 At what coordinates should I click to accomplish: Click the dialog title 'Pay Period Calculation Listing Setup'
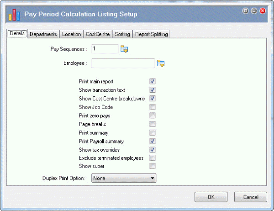click(x=81, y=14)
